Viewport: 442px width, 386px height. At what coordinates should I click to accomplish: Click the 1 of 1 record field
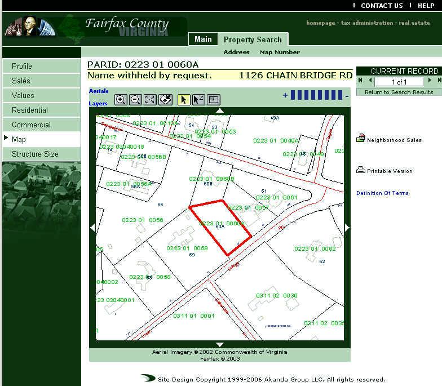coord(399,82)
